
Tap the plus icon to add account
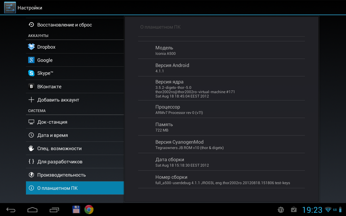click(x=31, y=100)
